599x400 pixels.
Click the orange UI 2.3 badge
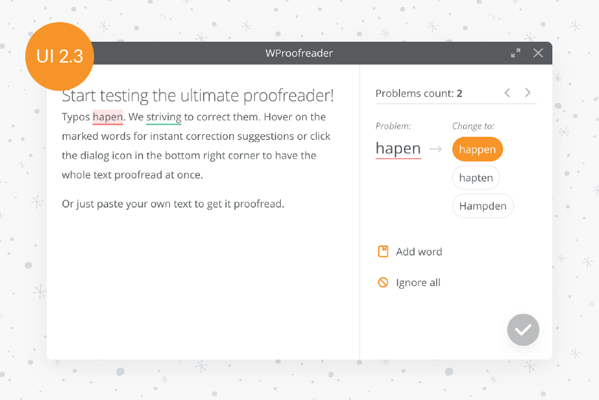tap(60, 56)
